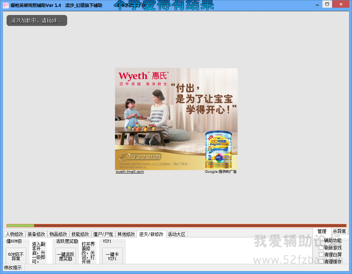352x274 pixels.
Task: Click the 活跃度奖励 group label
Action: (67, 241)
